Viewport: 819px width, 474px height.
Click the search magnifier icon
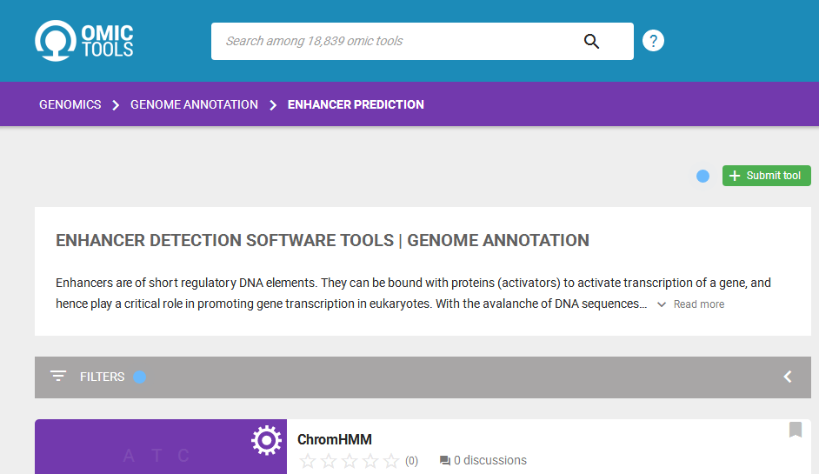[x=591, y=41]
